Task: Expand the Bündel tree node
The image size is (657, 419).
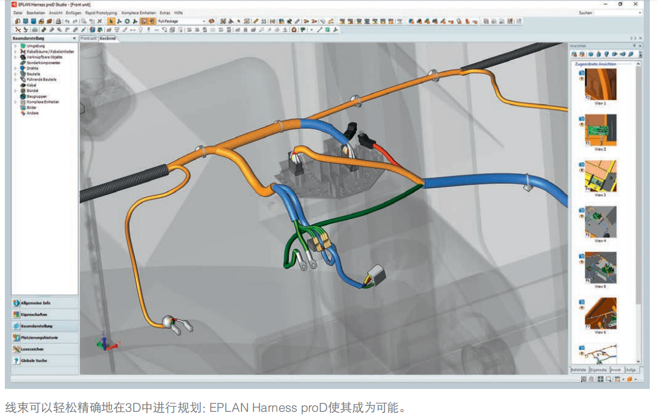Action: tap(16, 90)
